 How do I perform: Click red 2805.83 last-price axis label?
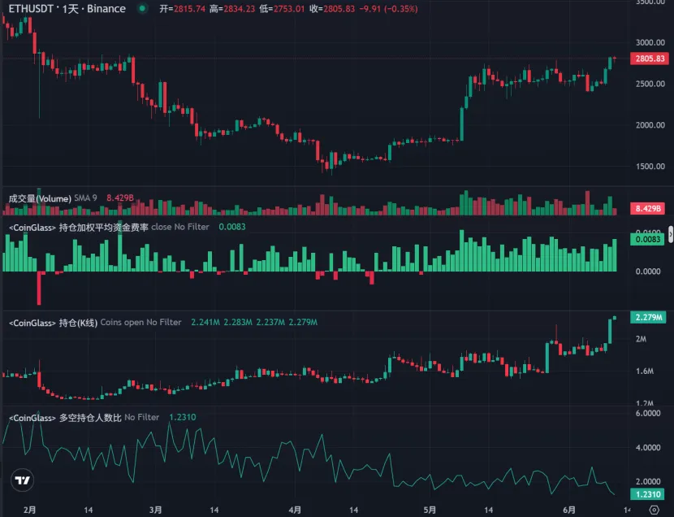coord(650,59)
